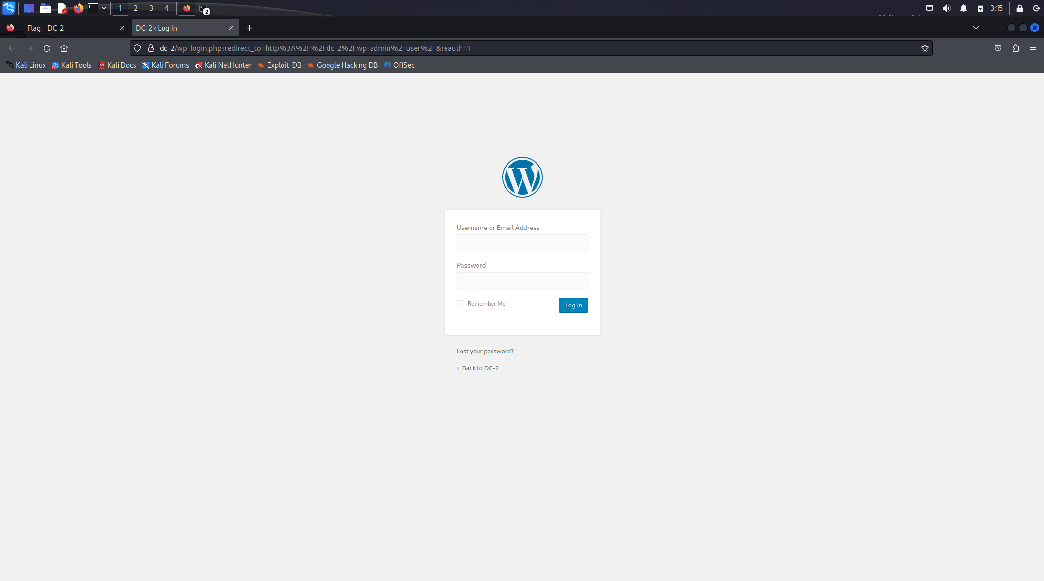Close the DC-2 ‹ Log In tab

coord(231,28)
